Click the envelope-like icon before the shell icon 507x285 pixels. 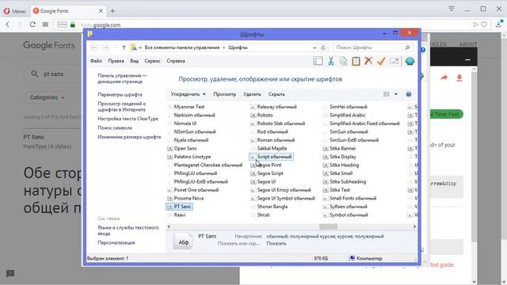pos(395,61)
